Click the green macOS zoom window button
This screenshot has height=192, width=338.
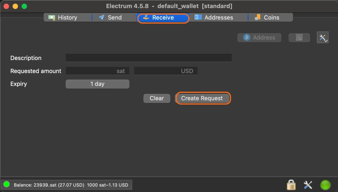pyautogui.click(x=24, y=6)
